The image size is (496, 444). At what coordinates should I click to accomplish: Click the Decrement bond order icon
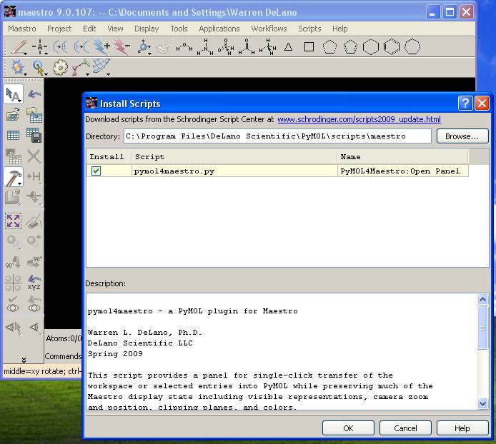(x=81, y=47)
